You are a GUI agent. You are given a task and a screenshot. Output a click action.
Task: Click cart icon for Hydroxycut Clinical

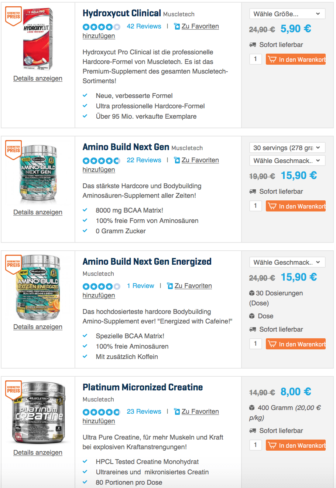coord(272,60)
